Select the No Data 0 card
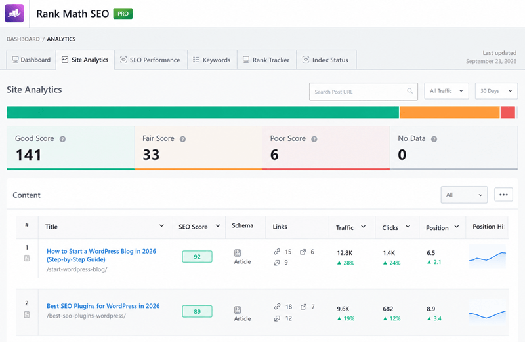The image size is (525, 342). pyautogui.click(x=454, y=148)
